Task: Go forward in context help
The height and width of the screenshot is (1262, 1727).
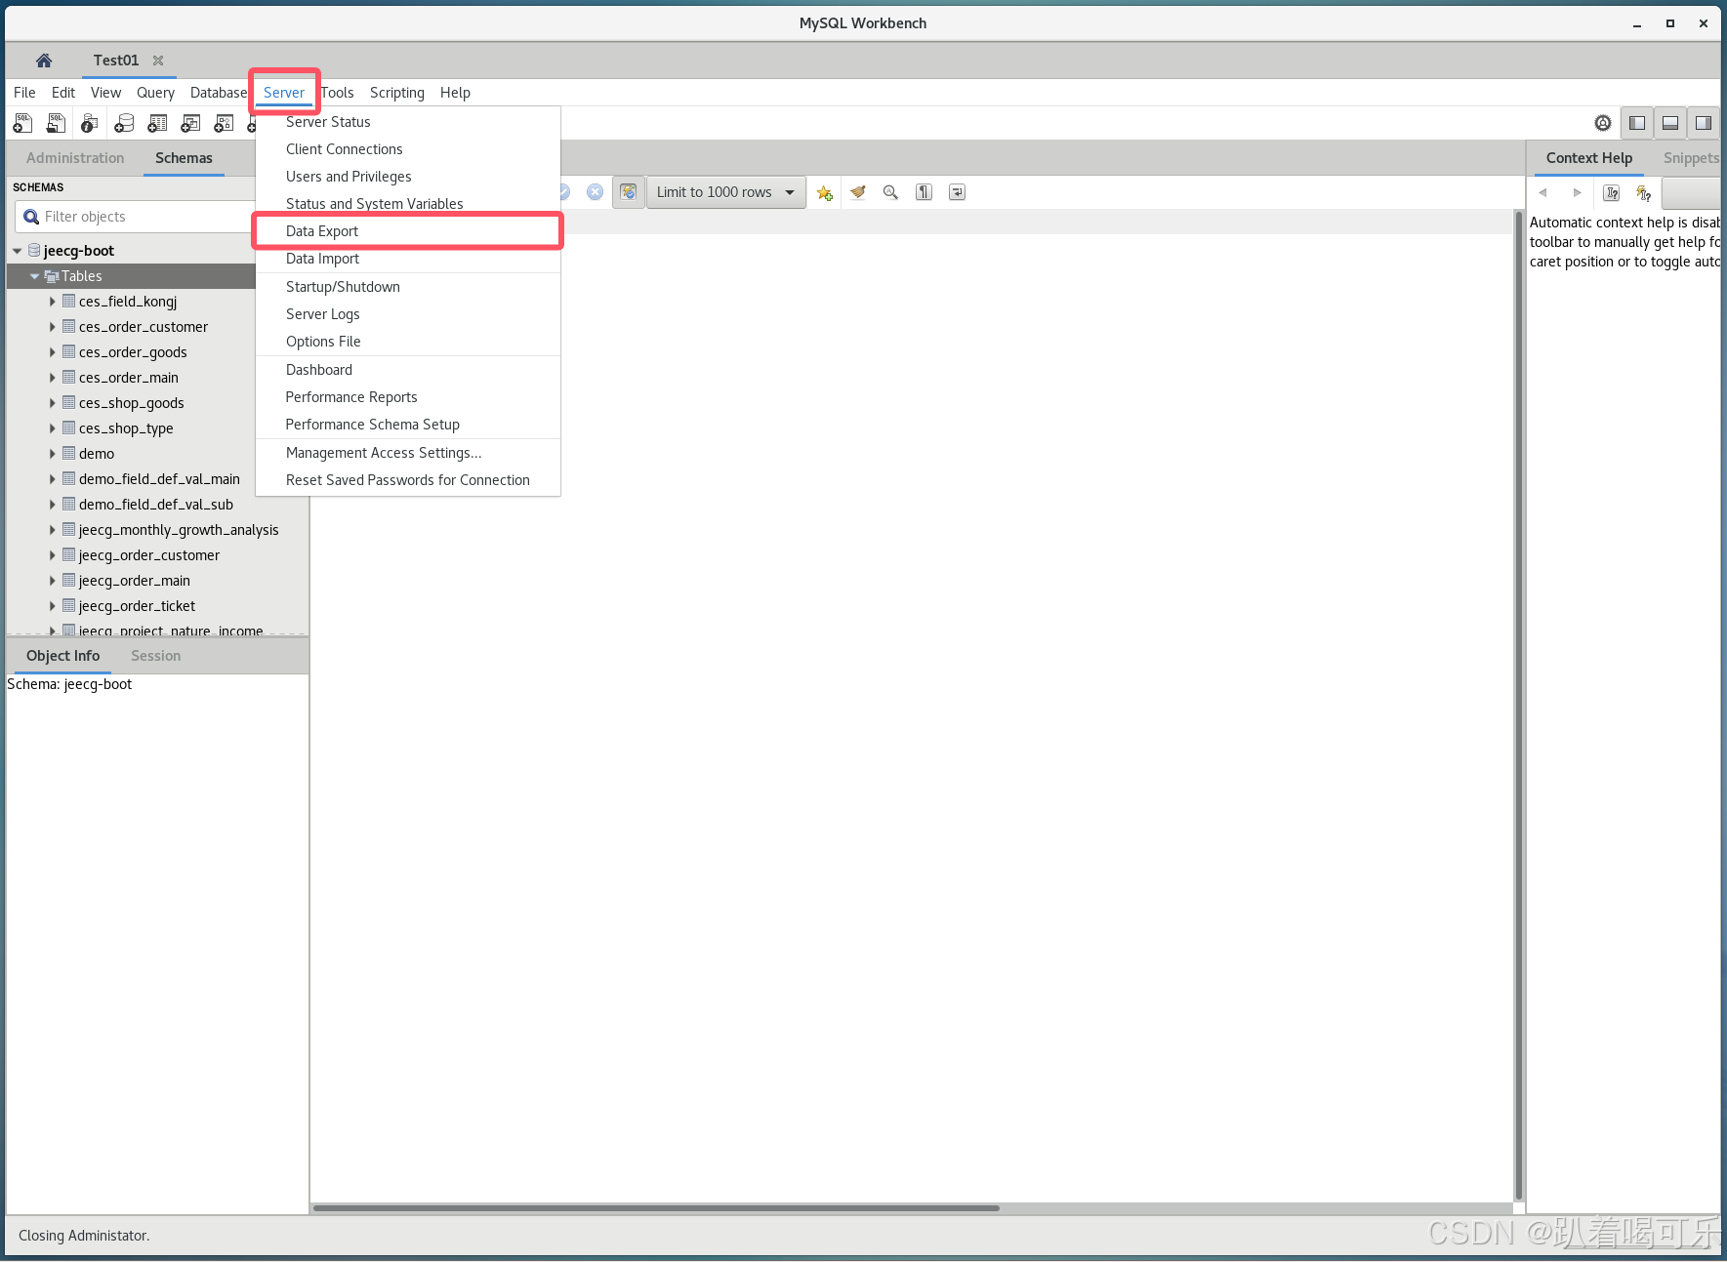Action: click(1577, 192)
